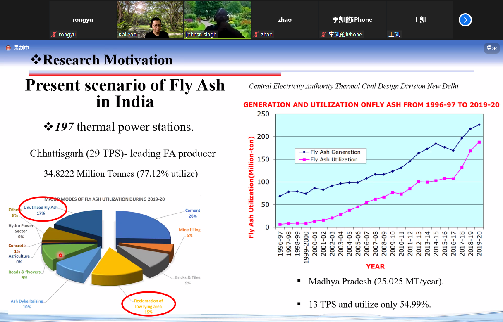Click the 1996-97 x-axis label

point(280,244)
